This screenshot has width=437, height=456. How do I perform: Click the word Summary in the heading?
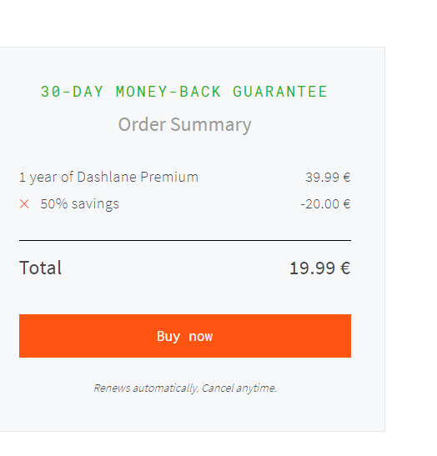click(x=211, y=125)
